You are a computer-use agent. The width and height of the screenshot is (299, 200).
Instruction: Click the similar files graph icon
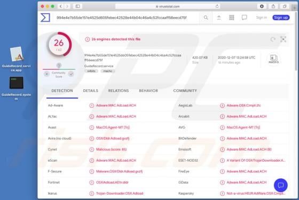point(283,39)
